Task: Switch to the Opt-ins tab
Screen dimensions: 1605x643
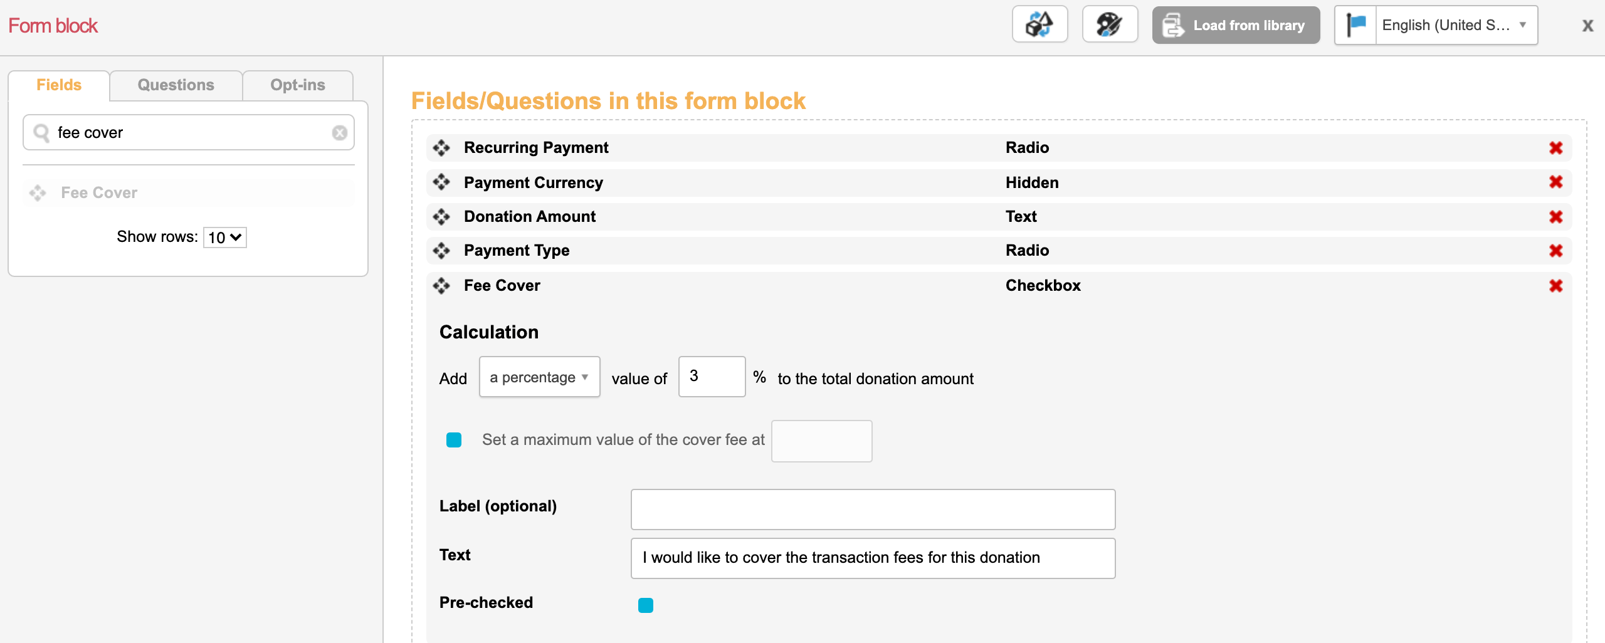Action: (x=297, y=85)
